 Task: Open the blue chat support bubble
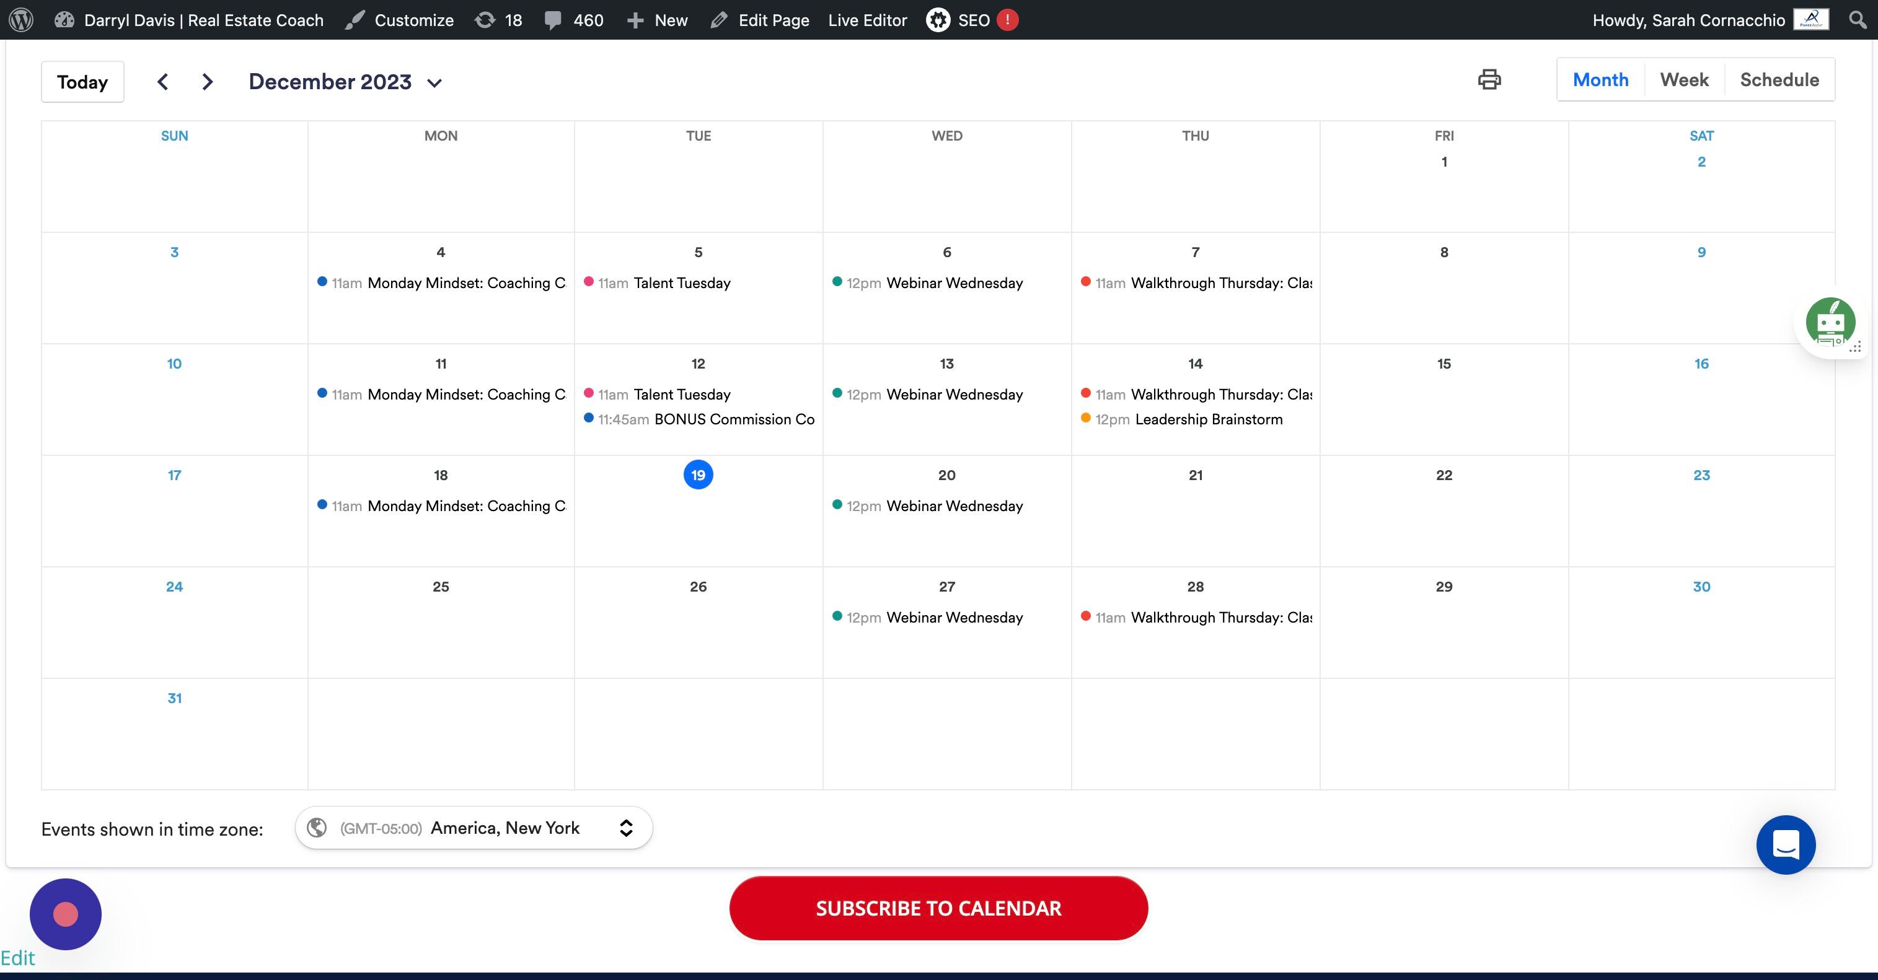1786,844
